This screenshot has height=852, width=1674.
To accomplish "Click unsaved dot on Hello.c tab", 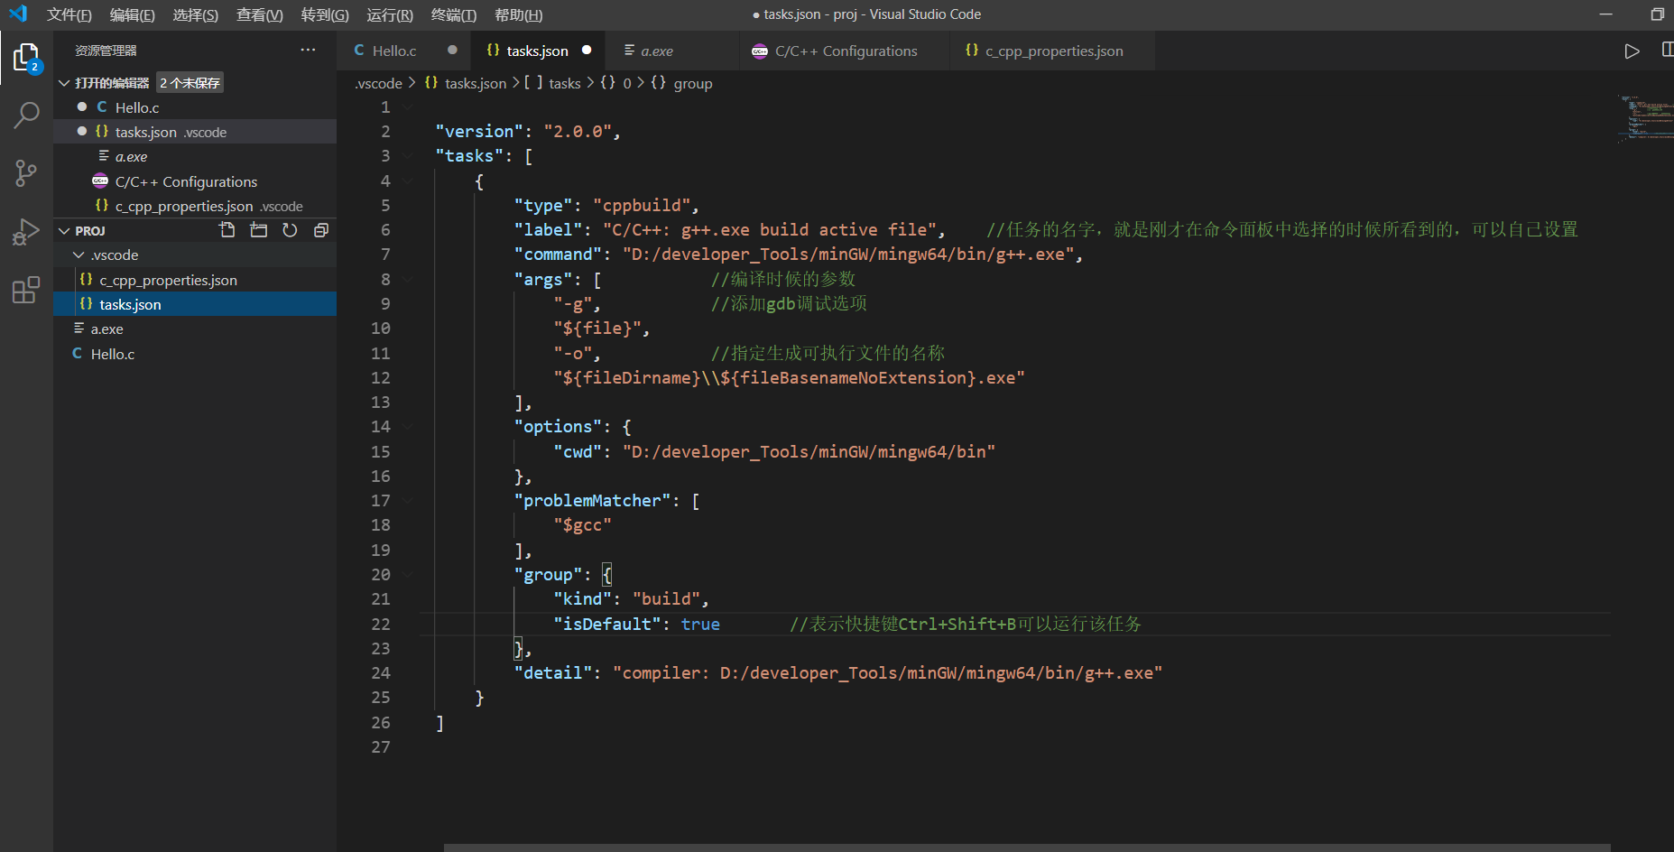I will (452, 51).
